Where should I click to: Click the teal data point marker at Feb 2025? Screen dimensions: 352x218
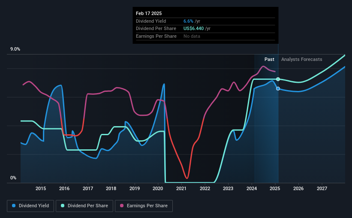click(278, 79)
